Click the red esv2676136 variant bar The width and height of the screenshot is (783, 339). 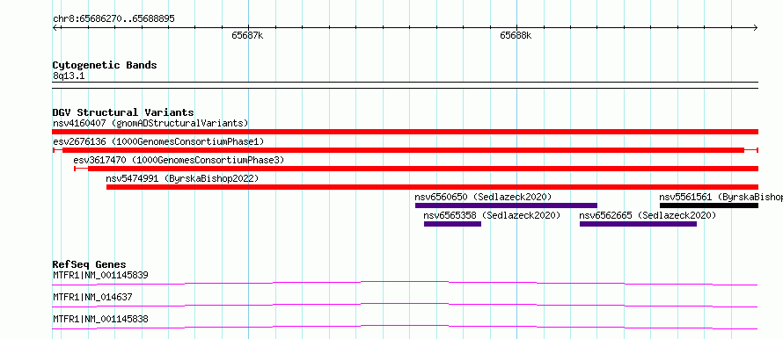[405, 150]
